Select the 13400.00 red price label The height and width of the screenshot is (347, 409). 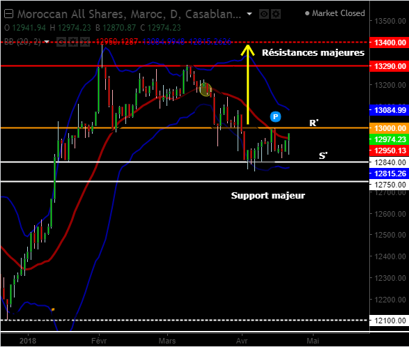tap(389, 43)
